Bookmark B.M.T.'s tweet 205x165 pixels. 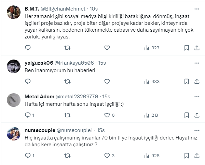point(187,48)
